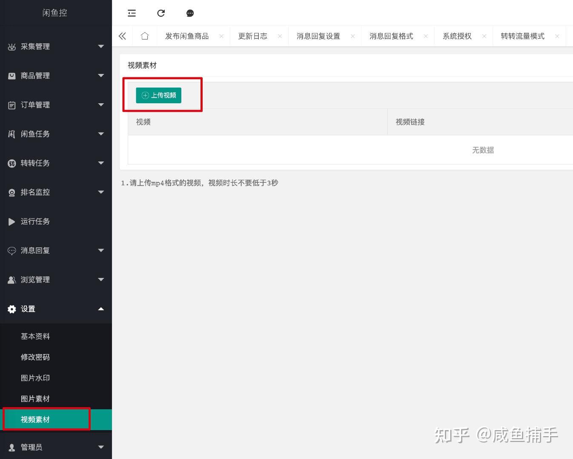Switch to the 更新日志 tab
The width and height of the screenshot is (573, 459).
pyautogui.click(x=252, y=36)
